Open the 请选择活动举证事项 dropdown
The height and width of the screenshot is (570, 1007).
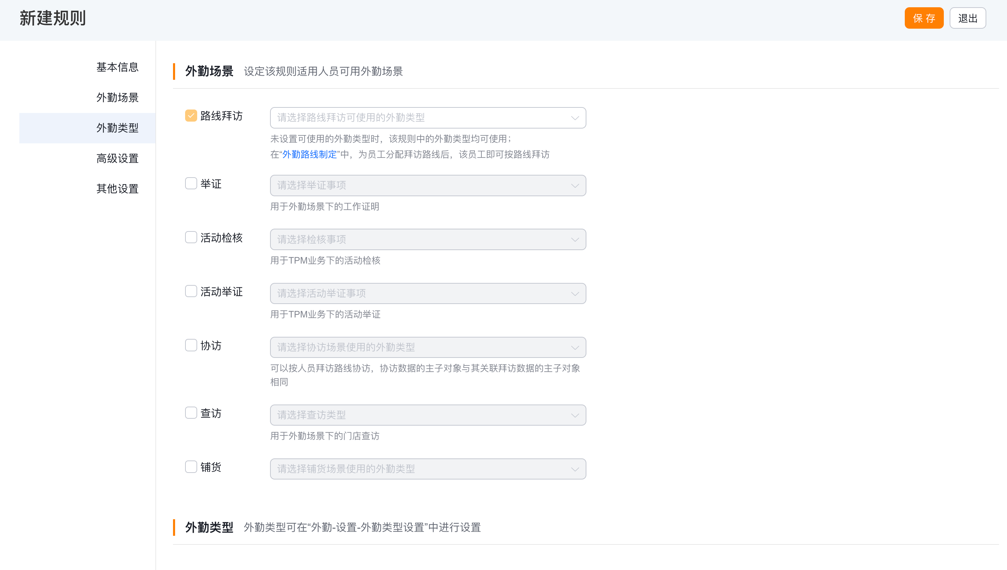(x=428, y=294)
